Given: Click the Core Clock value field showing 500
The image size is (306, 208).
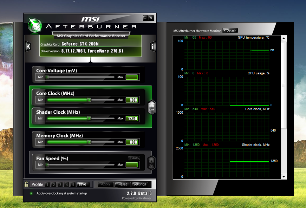Looking at the screenshot, I should click(x=132, y=100).
